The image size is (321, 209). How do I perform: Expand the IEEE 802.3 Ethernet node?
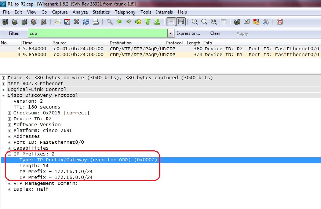tap(3, 84)
